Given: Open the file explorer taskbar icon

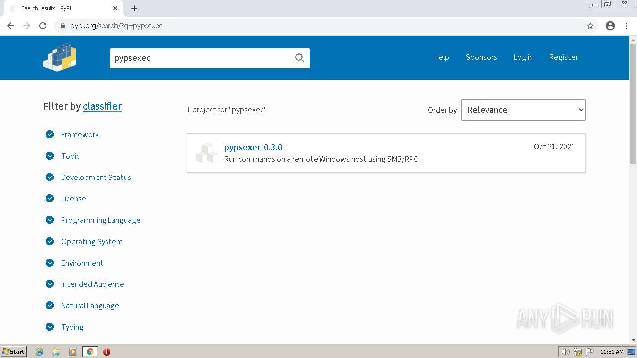Looking at the screenshot, I should point(56,352).
